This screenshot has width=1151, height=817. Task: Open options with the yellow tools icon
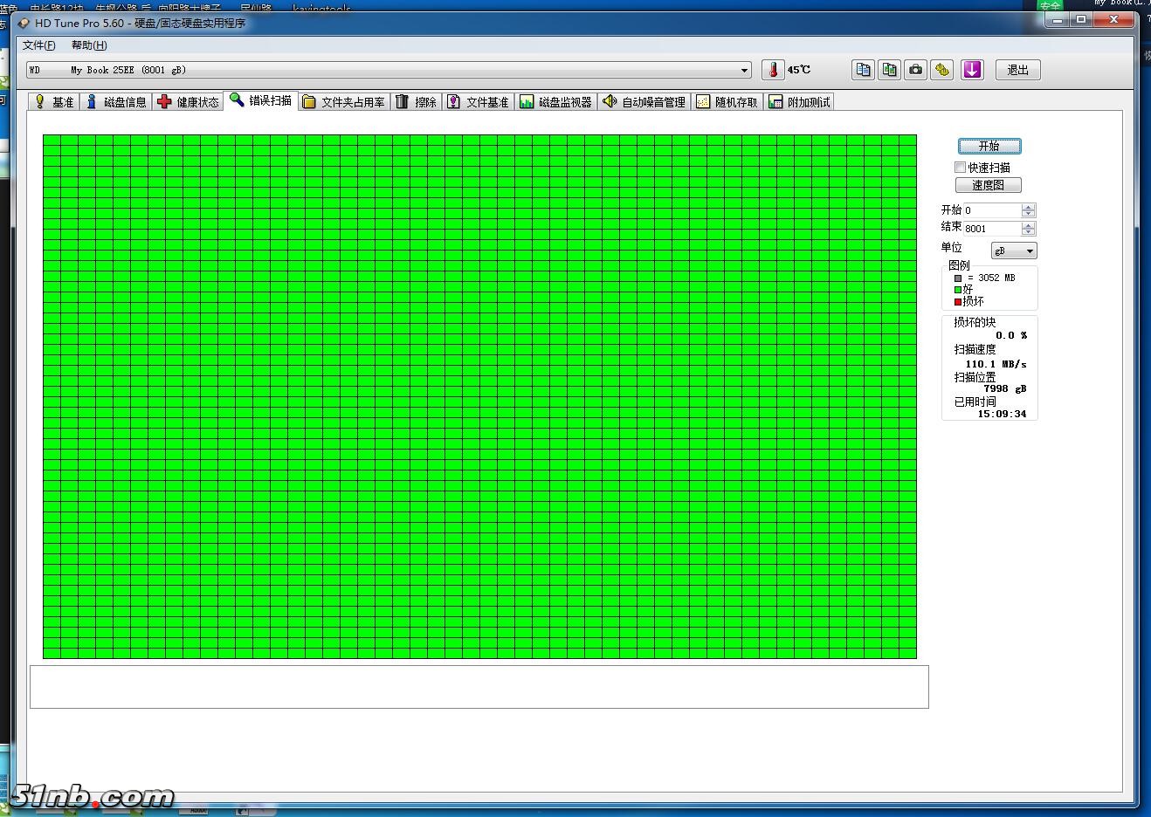[x=941, y=70]
